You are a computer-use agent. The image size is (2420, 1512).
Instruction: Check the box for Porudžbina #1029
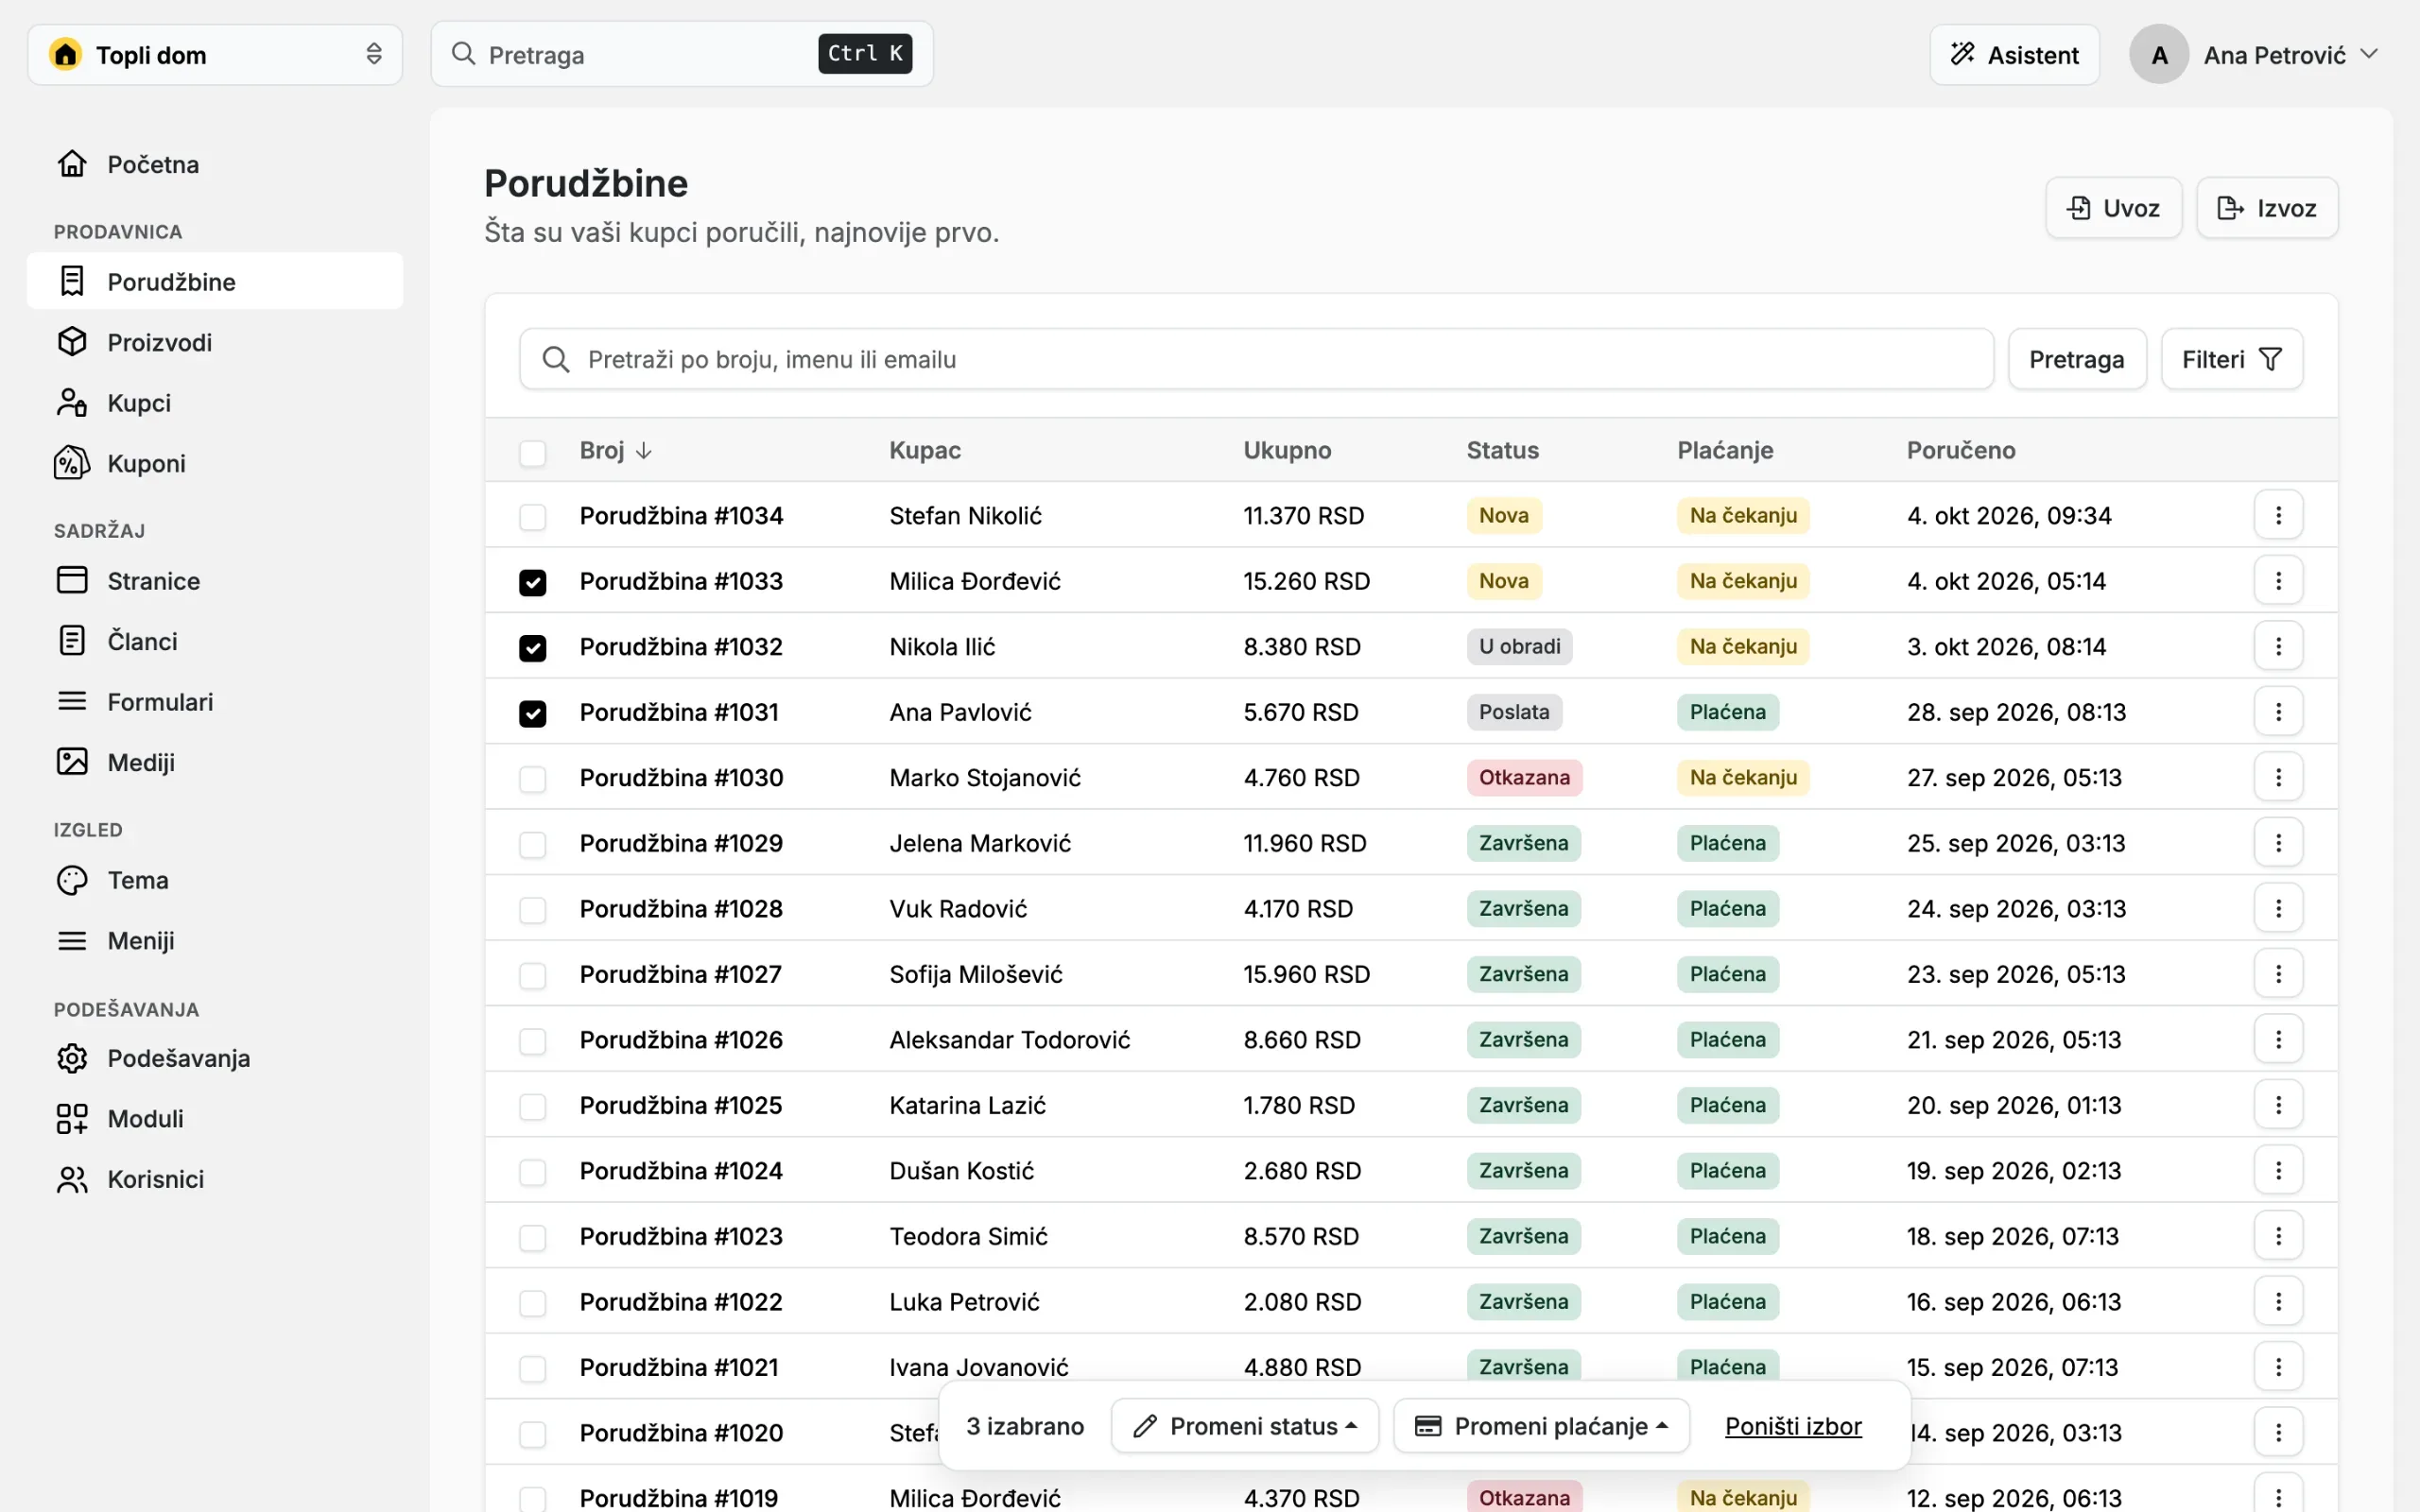click(x=533, y=845)
